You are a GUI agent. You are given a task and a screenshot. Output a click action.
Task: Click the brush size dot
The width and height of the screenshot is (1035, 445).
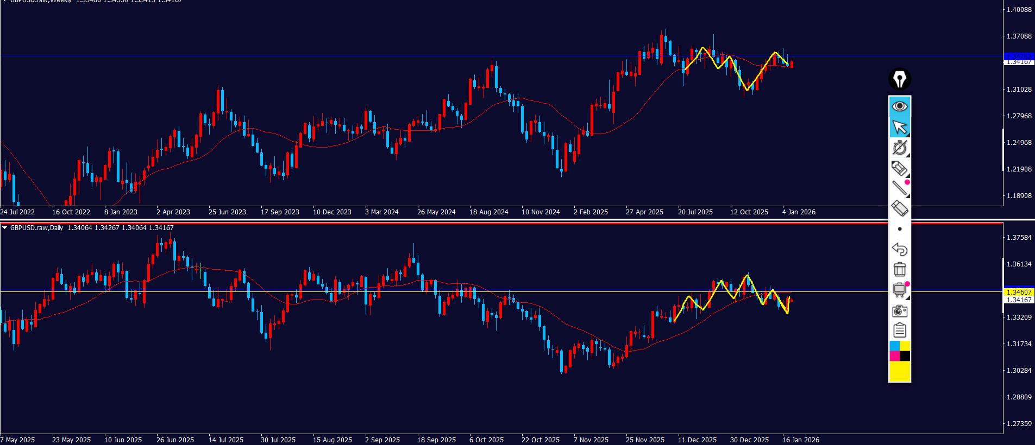tap(900, 229)
